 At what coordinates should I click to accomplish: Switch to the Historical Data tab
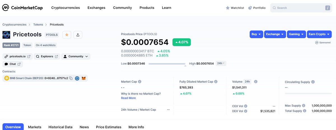click(x=60, y=127)
